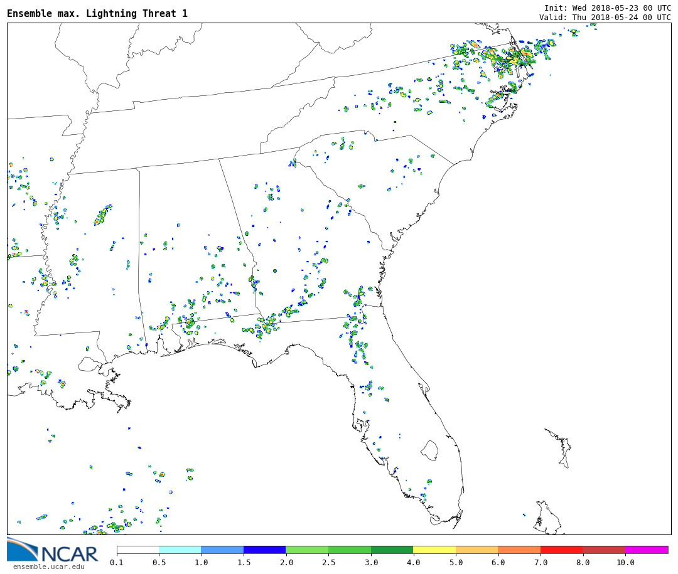Screen dimensions: 678x574
Task: Select the white 0.1–0.5 legend swatch
Action: pyautogui.click(x=137, y=550)
